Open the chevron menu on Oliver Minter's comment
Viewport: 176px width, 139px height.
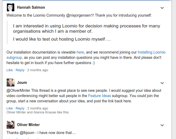click(162, 125)
